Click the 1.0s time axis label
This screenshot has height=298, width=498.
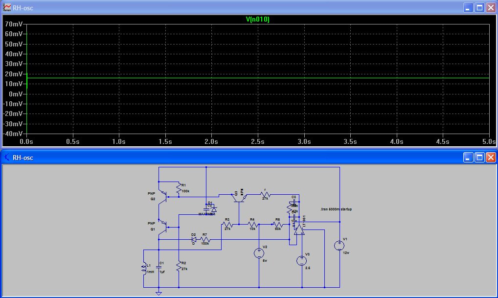[x=119, y=141]
